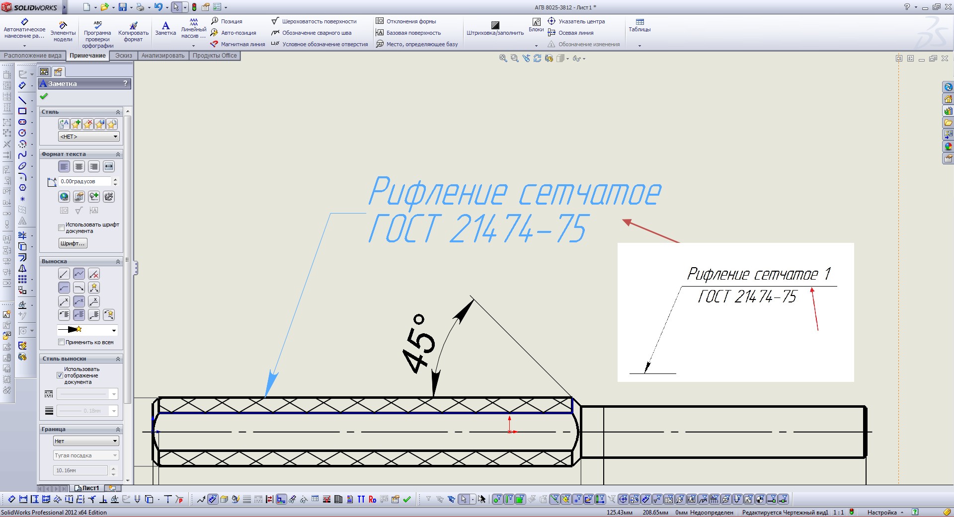Click the angle field 0.00градусов
The width and height of the screenshot is (954, 517).
tap(84, 181)
